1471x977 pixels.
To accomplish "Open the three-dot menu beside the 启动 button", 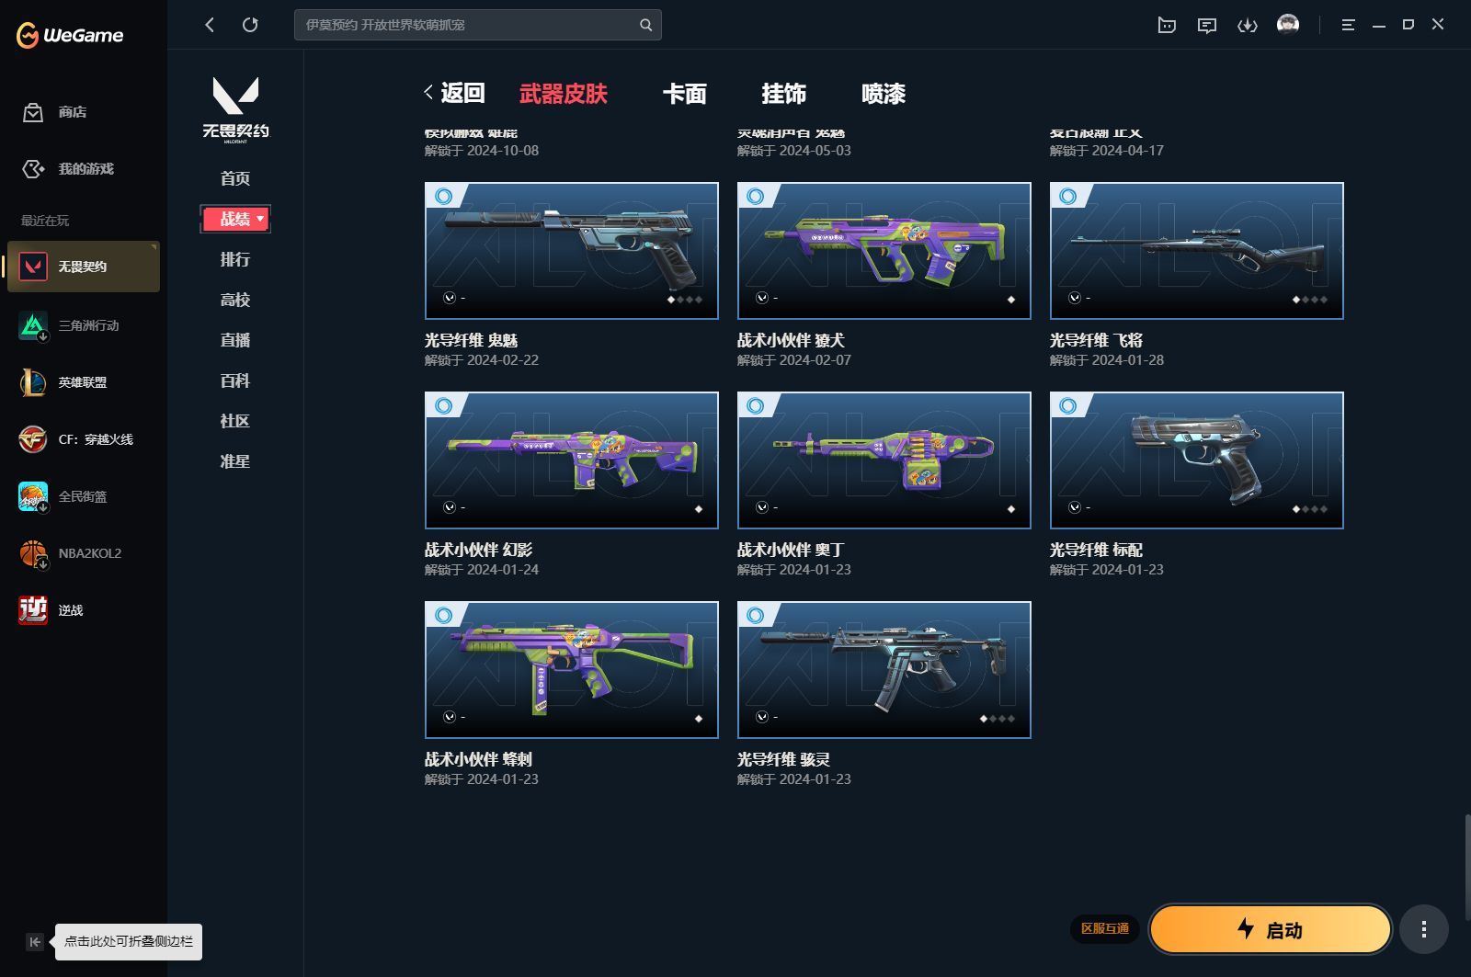I will [x=1423, y=929].
